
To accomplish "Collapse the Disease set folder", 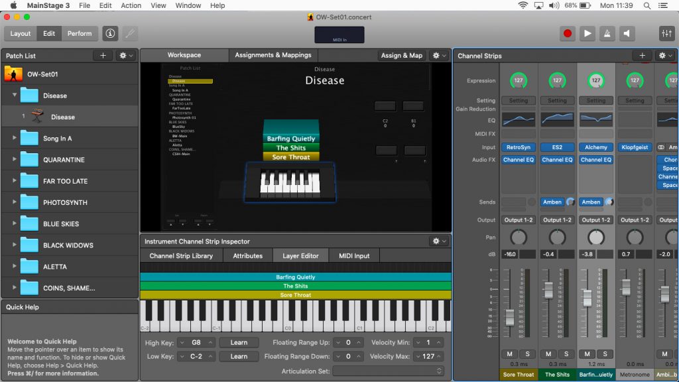I will tap(15, 95).
